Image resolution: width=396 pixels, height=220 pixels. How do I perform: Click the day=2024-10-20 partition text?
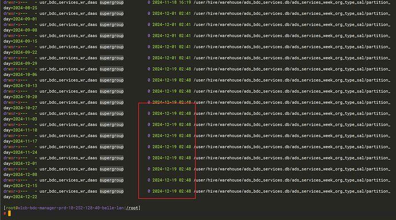(x=20, y=97)
